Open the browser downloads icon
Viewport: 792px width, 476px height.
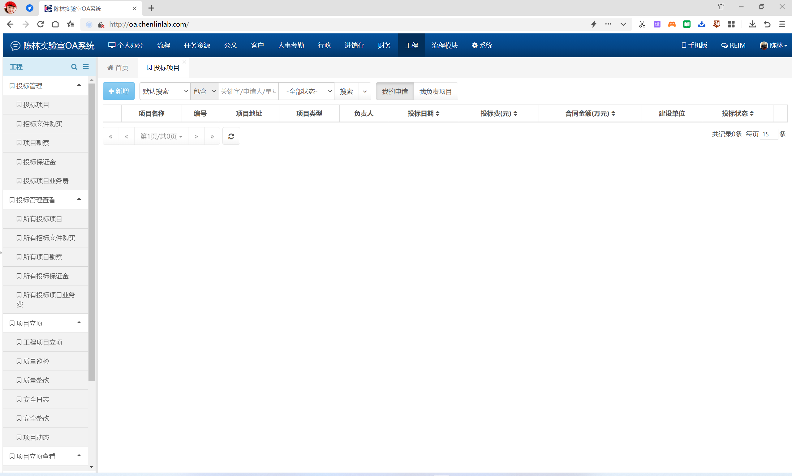(x=752, y=24)
